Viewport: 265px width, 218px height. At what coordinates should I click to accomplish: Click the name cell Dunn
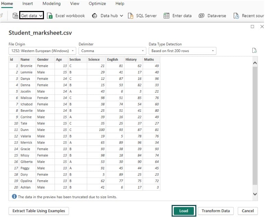[x=27, y=130]
